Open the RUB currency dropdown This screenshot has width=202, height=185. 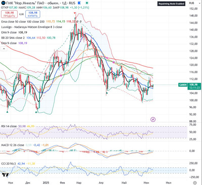[x=192, y=3]
